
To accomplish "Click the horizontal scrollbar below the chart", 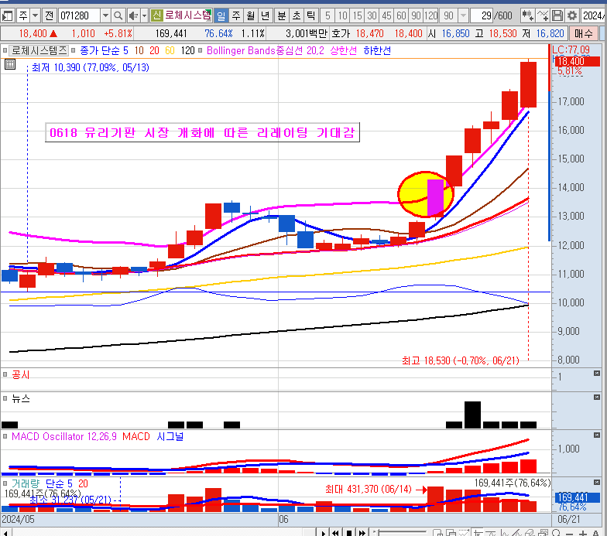I will (x=155, y=532).
